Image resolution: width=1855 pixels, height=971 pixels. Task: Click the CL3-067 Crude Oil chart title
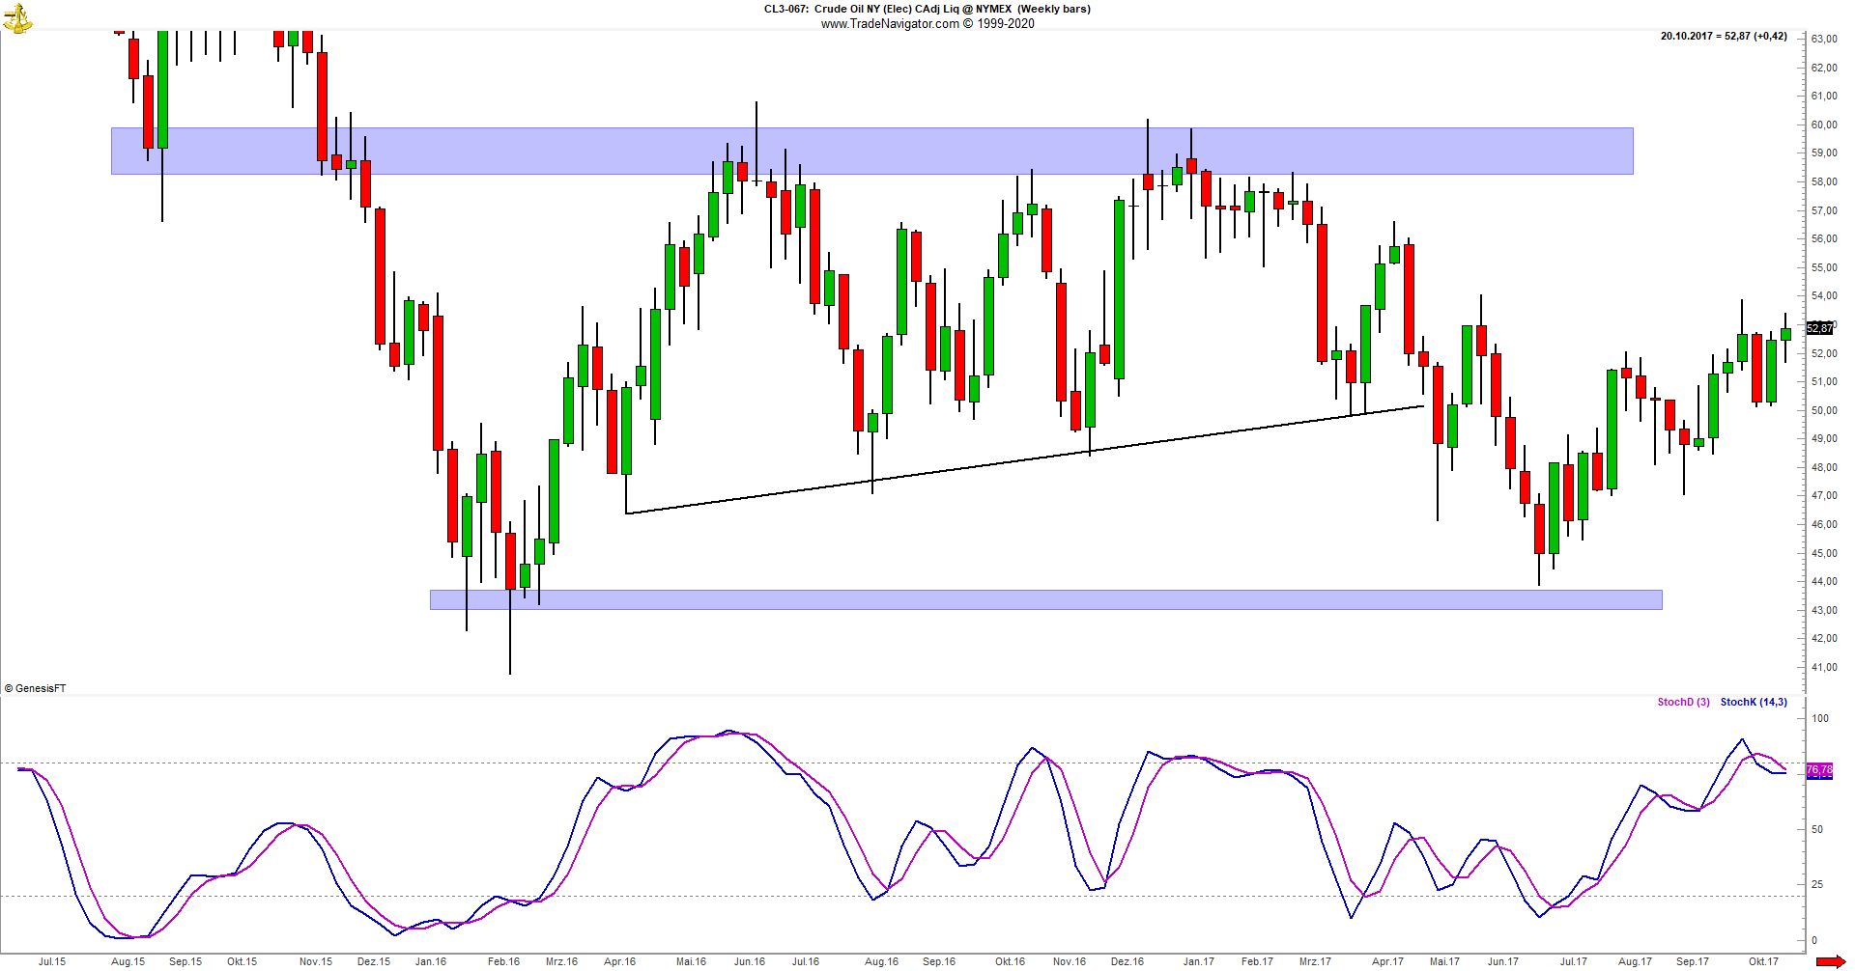coord(927,9)
